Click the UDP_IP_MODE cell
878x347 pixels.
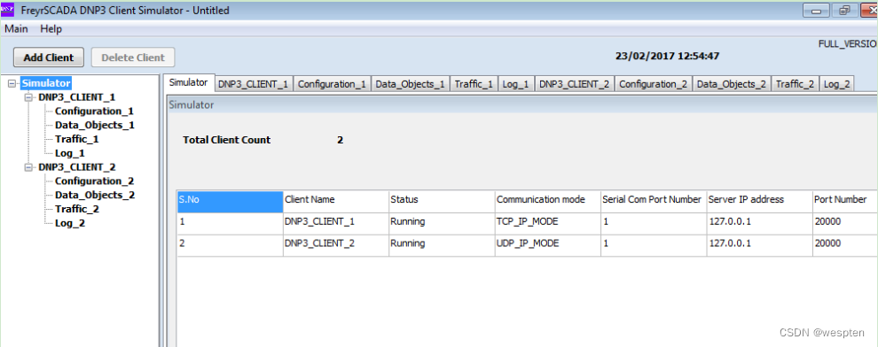click(547, 245)
